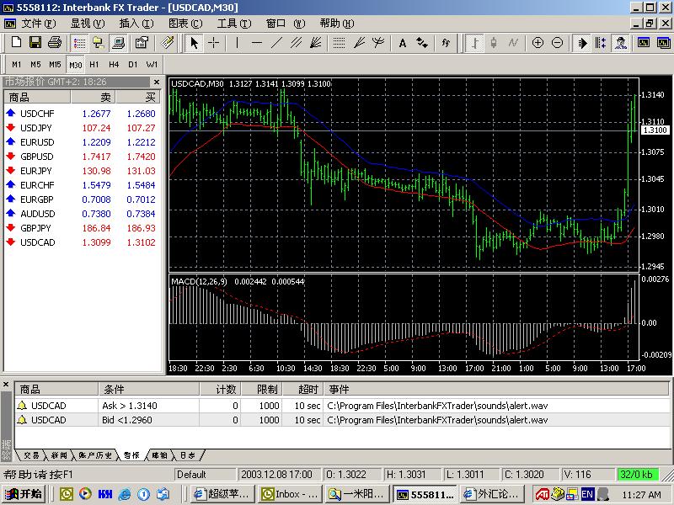Select the Bid <1.2960 alert row
The width and height of the screenshot is (674, 505).
[342, 419]
